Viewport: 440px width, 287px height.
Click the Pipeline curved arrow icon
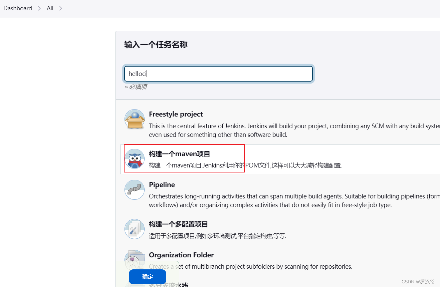pos(134,190)
